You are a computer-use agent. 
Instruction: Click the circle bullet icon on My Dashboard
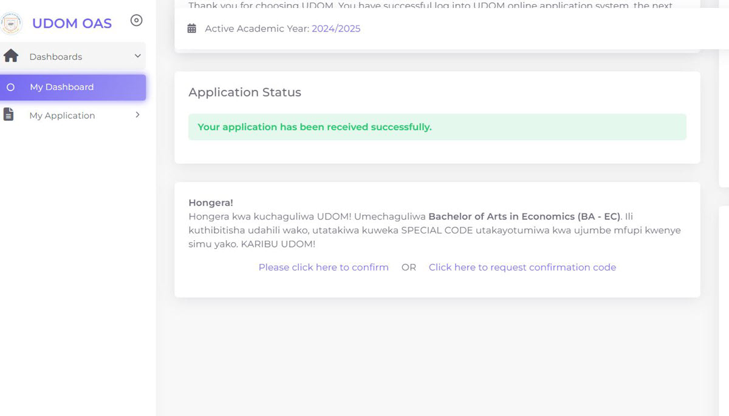10,87
